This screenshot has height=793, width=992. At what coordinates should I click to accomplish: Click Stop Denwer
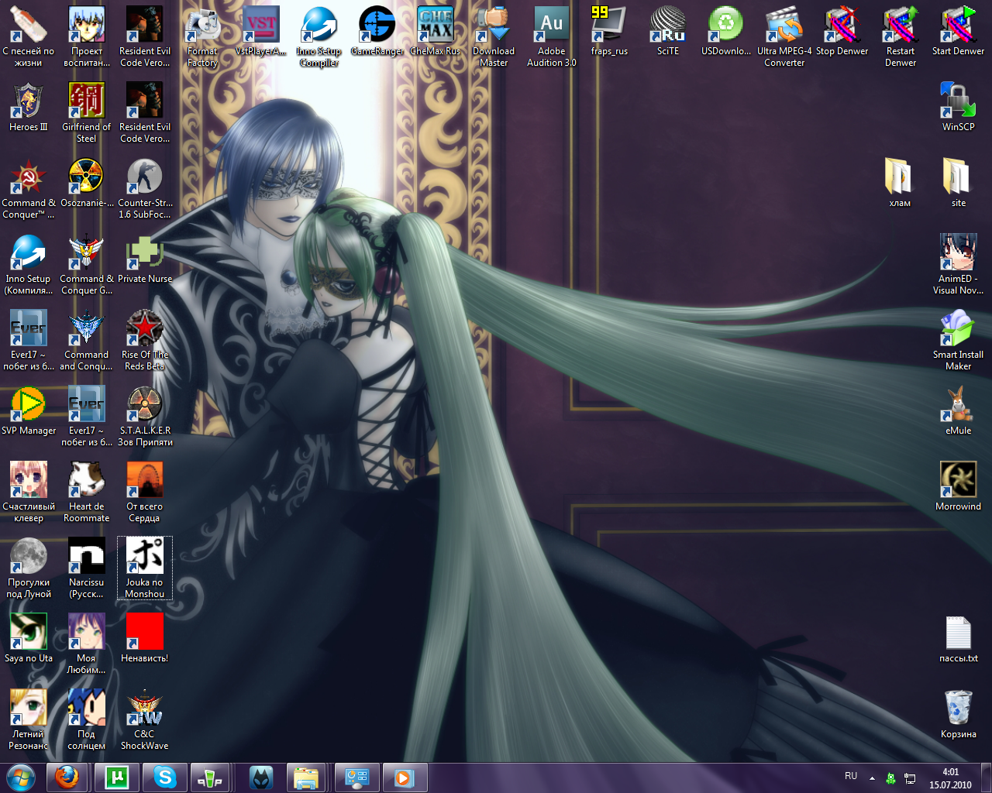[x=842, y=32]
